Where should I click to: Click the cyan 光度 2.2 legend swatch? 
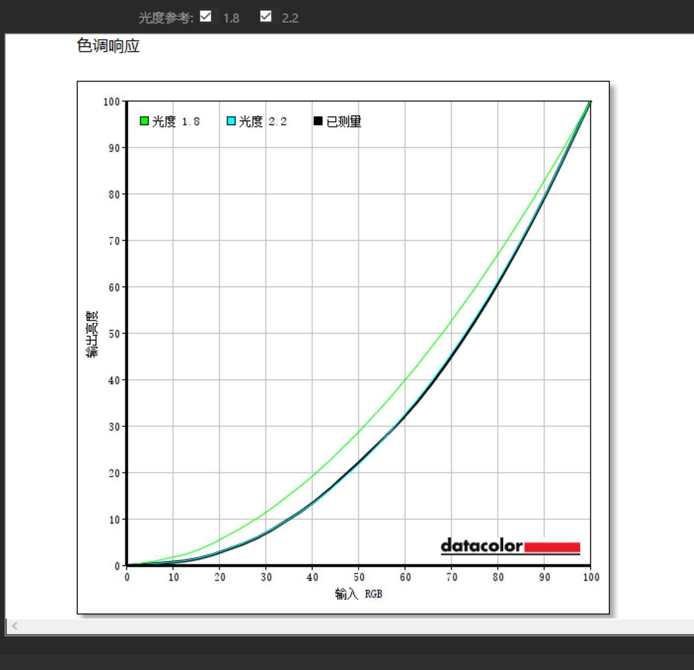pyautogui.click(x=231, y=121)
